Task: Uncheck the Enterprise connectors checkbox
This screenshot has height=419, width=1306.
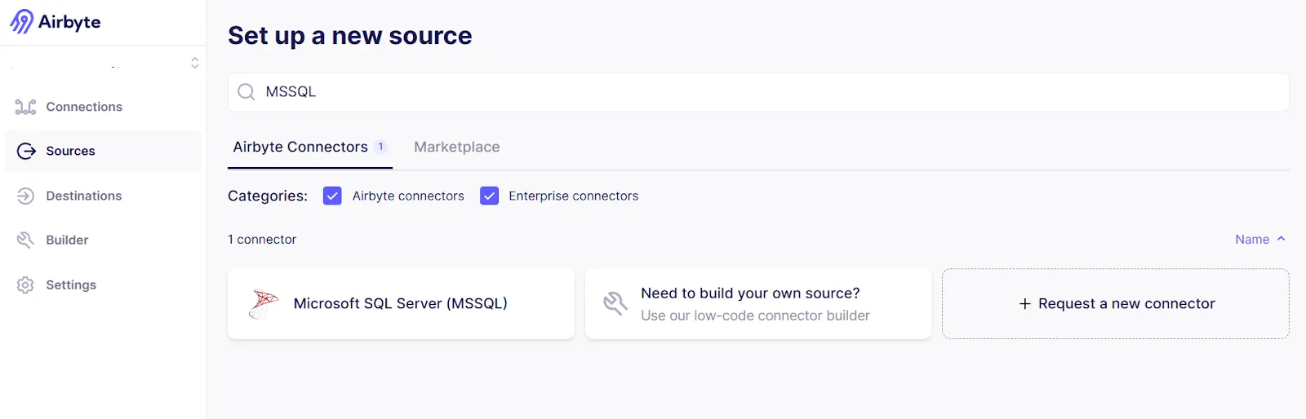Action: pos(489,196)
